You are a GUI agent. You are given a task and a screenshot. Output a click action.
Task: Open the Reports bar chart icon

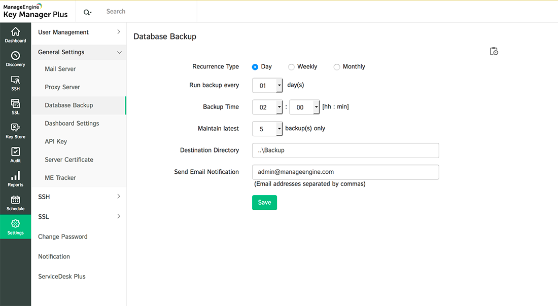(15, 179)
